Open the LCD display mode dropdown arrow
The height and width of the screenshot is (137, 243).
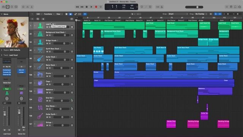coord(137,7)
